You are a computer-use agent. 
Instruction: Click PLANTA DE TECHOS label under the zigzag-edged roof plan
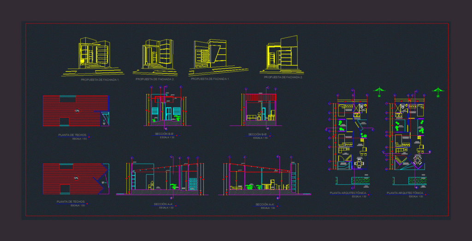coord(71,201)
